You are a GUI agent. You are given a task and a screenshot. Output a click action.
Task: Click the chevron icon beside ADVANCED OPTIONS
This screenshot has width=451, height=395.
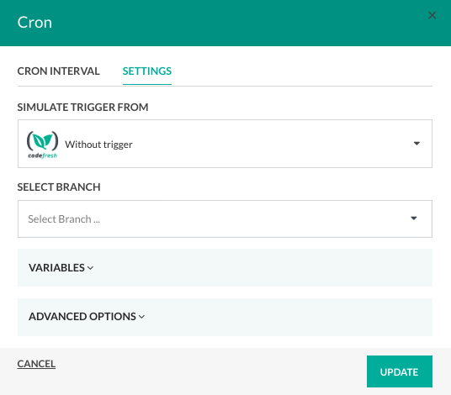(141, 317)
